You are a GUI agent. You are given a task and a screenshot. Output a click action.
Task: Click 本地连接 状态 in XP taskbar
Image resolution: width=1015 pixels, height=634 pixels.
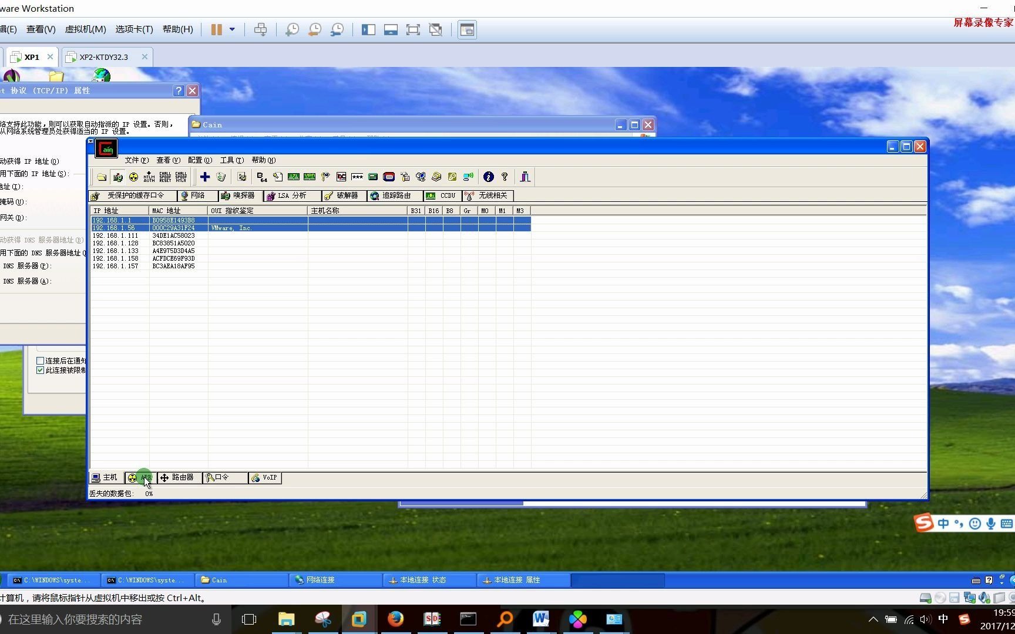coord(429,580)
